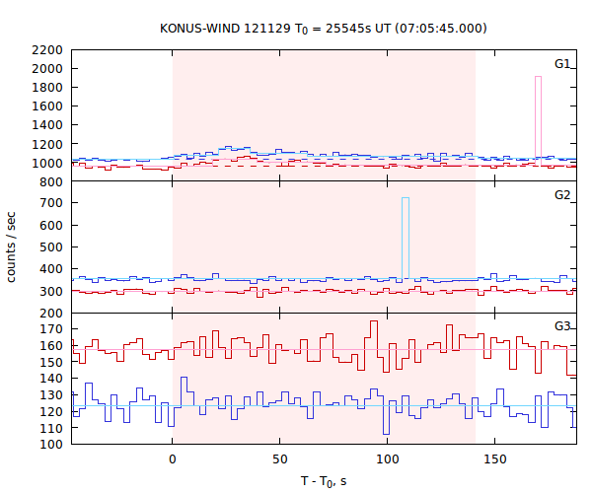This screenshot has width=592, height=493.
Task: Click the G1 y-axis value '2200'
Action: (x=47, y=49)
